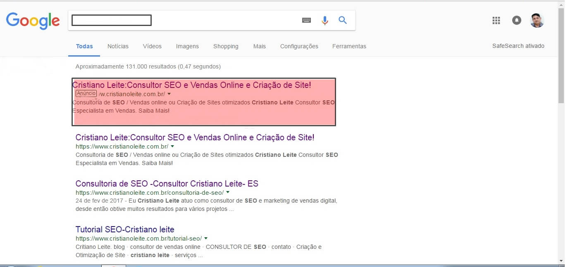Image resolution: width=568 pixels, height=267 pixels.
Task: Click SafeSearch ativado label
Action: 518,46
